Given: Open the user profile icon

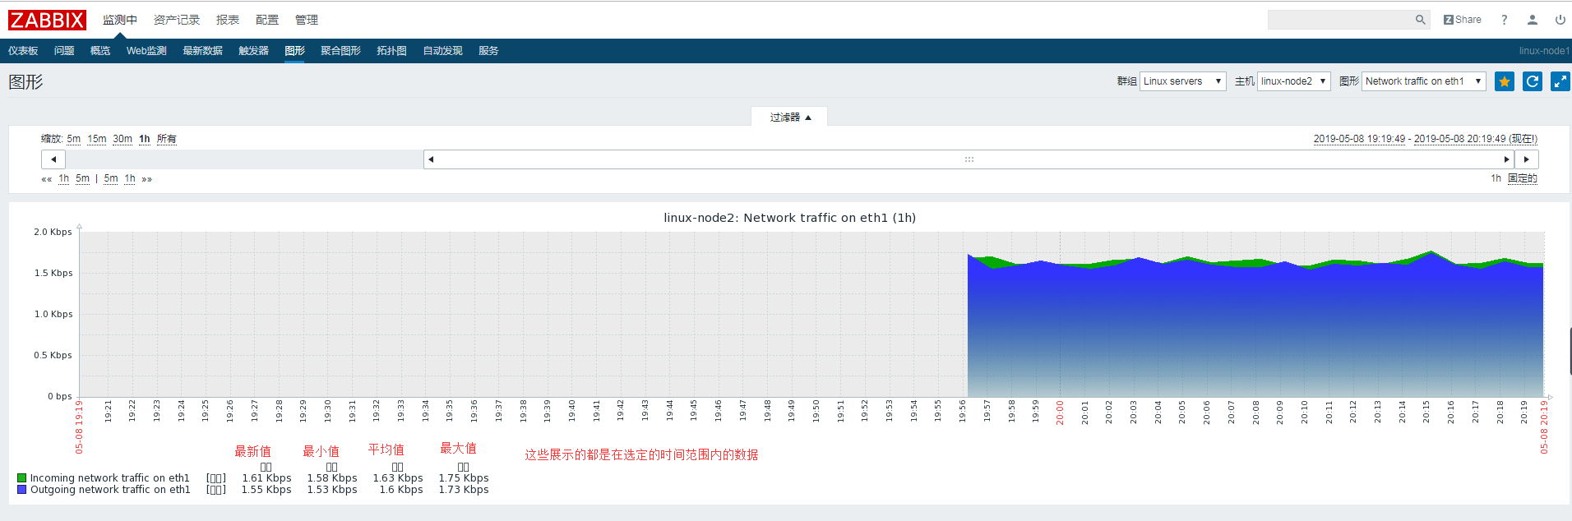Looking at the screenshot, I should (1532, 20).
